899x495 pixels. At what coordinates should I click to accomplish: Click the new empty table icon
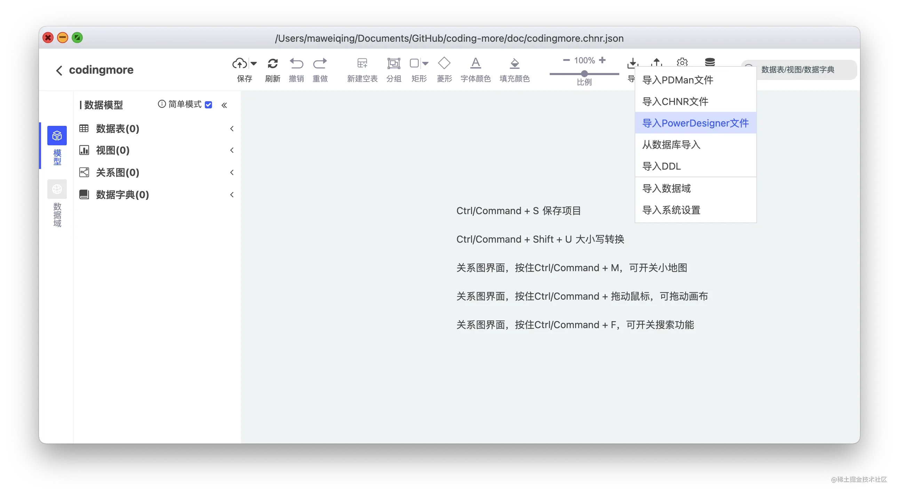click(362, 63)
